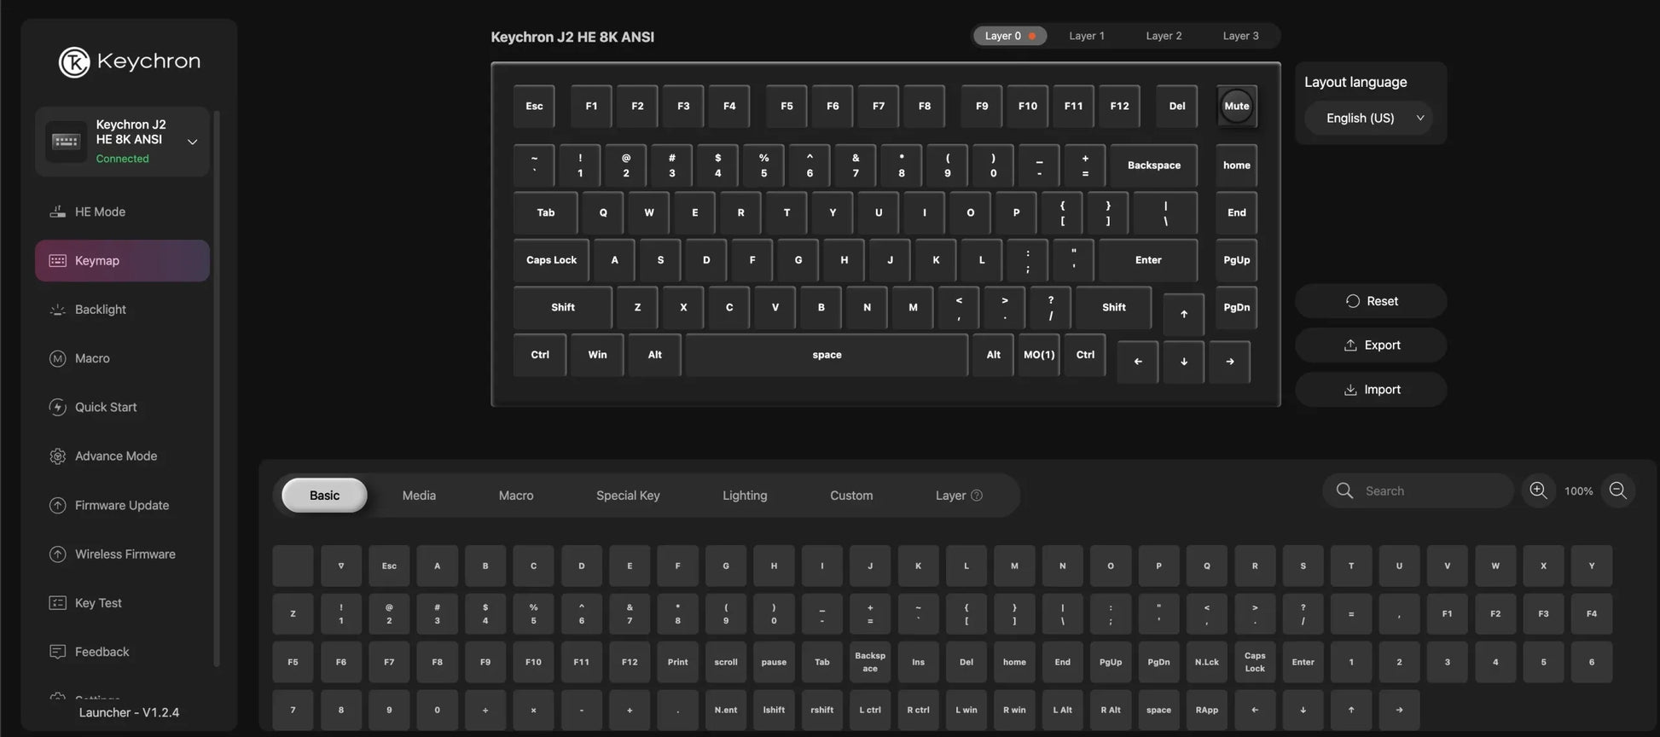Select the Enter key on keyboard layout
Image resolution: width=1660 pixels, height=737 pixels.
point(1148,260)
